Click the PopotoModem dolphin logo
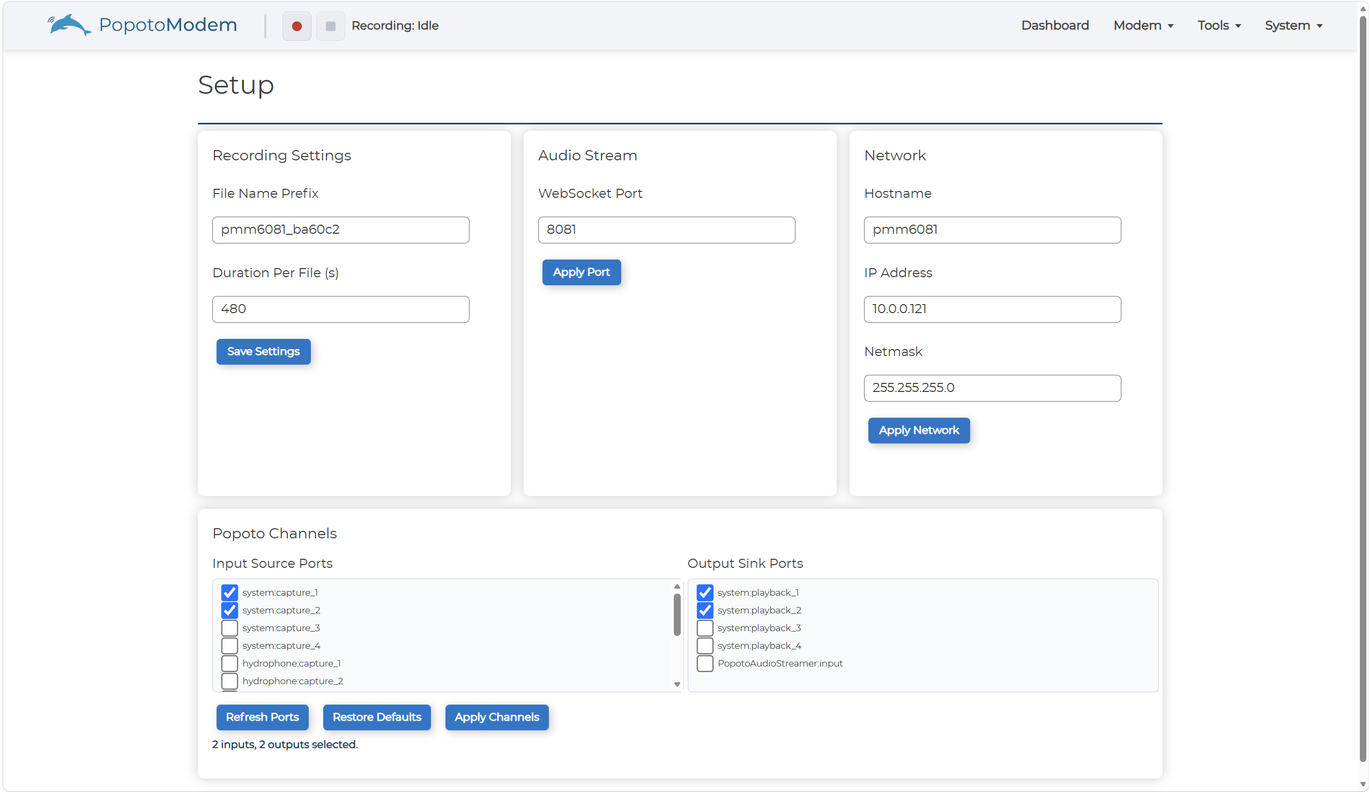This screenshot has height=792, width=1369. [69, 25]
